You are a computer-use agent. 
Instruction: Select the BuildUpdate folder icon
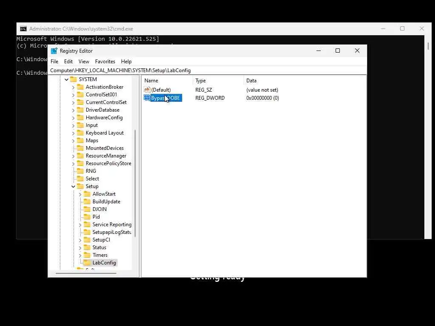tap(88, 202)
